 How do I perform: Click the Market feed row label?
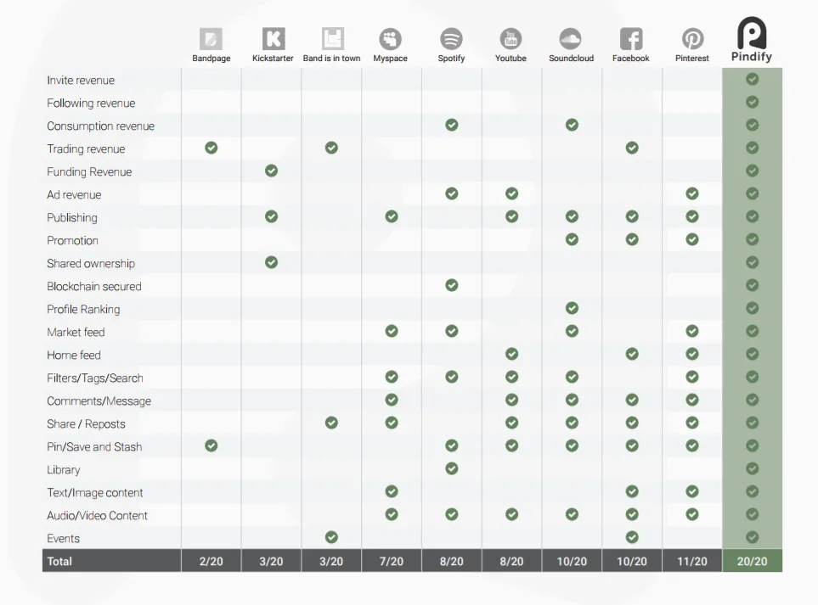[76, 333]
